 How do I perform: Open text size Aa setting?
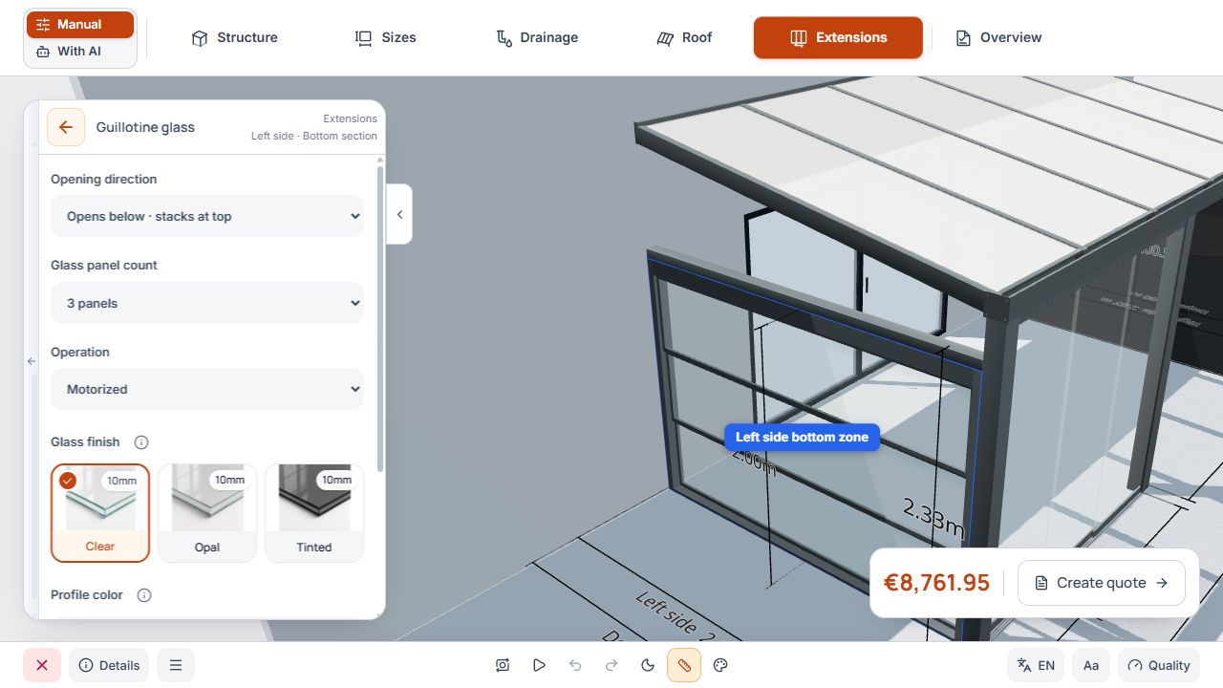point(1091,665)
